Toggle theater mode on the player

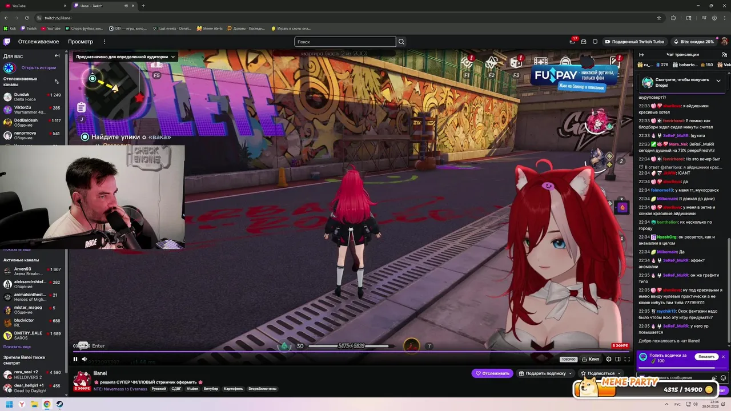[x=618, y=359]
